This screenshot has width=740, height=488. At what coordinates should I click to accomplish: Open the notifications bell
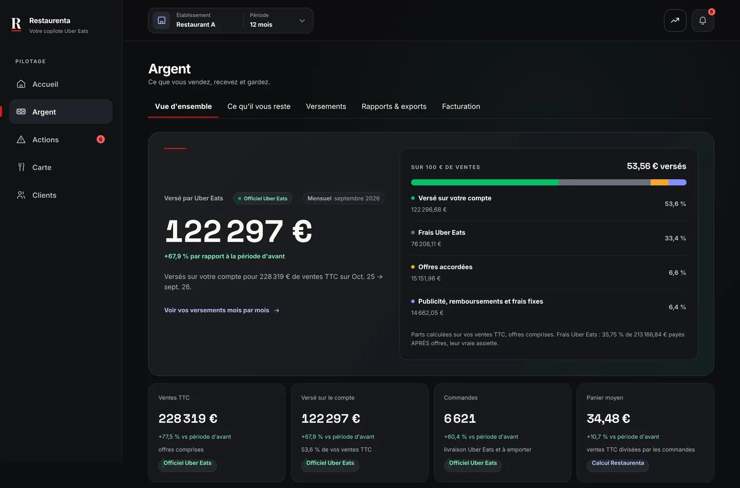pos(702,21)
